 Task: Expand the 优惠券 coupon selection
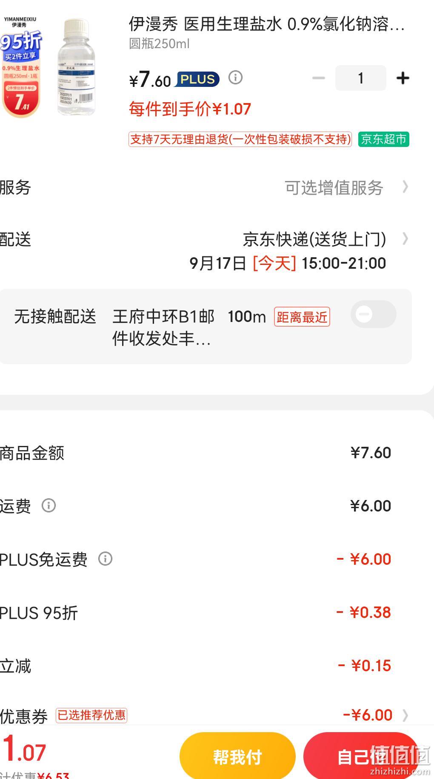click(405, 715)
